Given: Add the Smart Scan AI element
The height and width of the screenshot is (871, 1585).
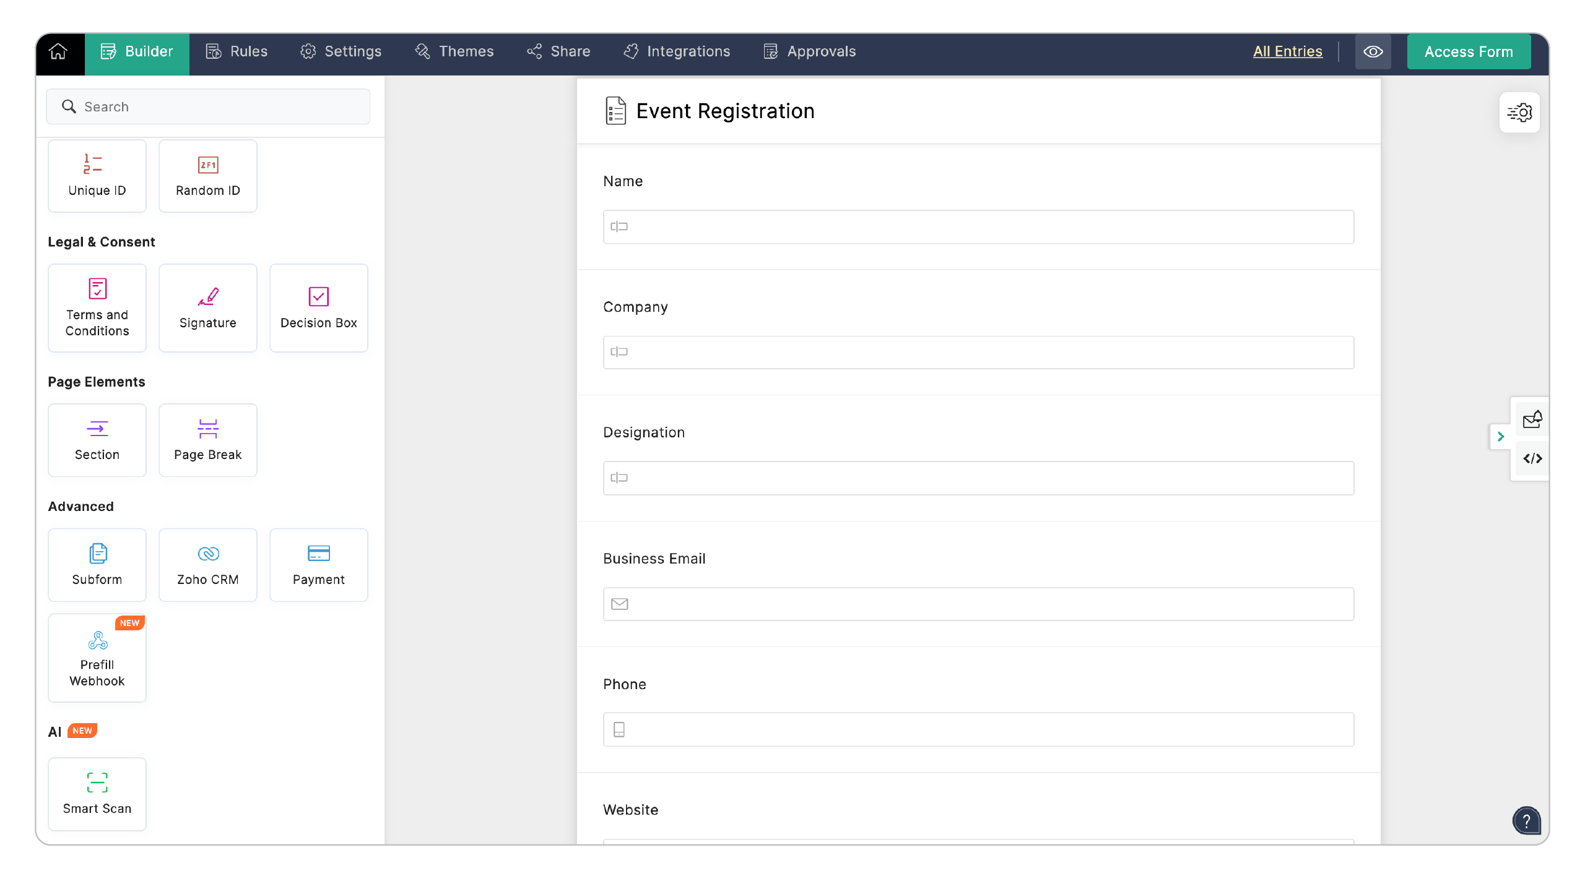Looking at the screenshot, I should [97, 794].
